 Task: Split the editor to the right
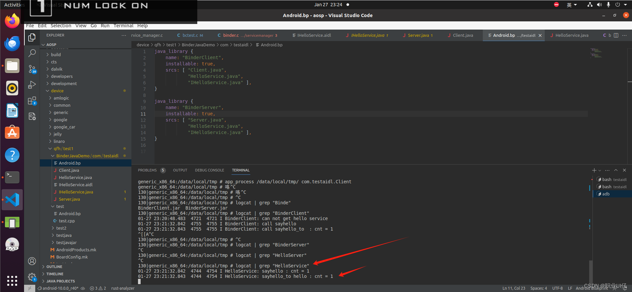[x=616, y=35]
